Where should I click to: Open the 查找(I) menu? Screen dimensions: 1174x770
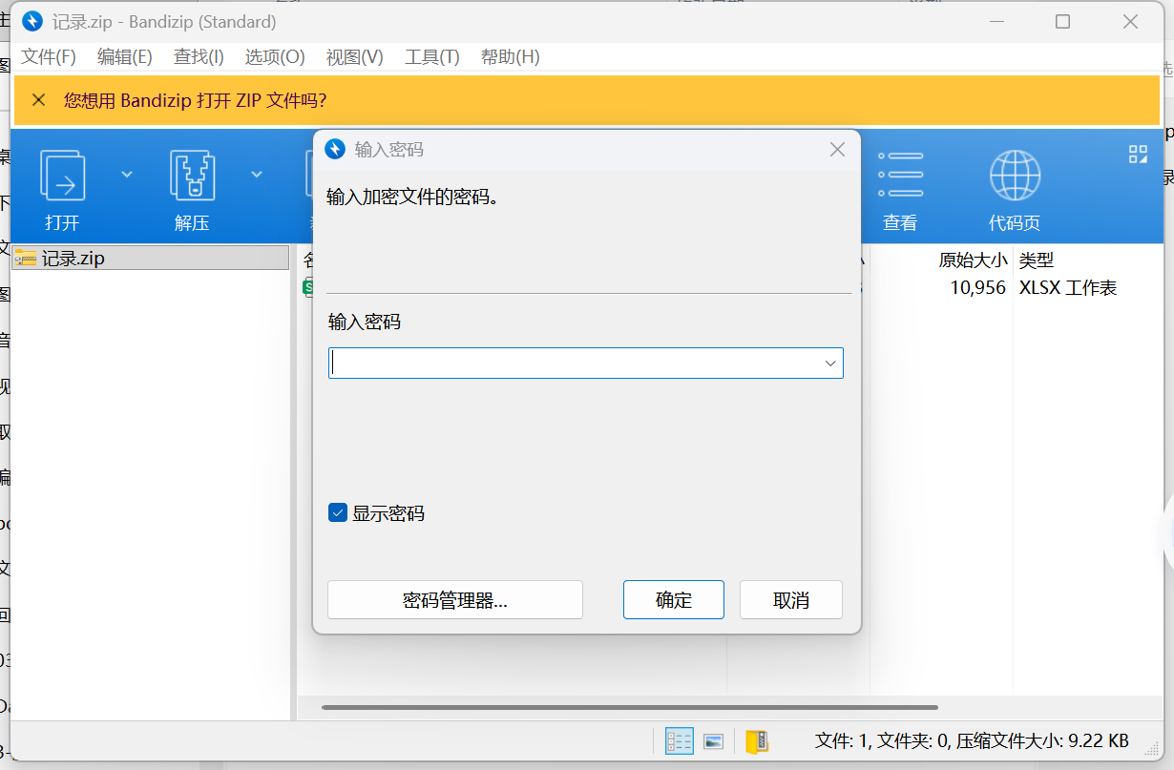pyautogui.click(x=199, y=57)
